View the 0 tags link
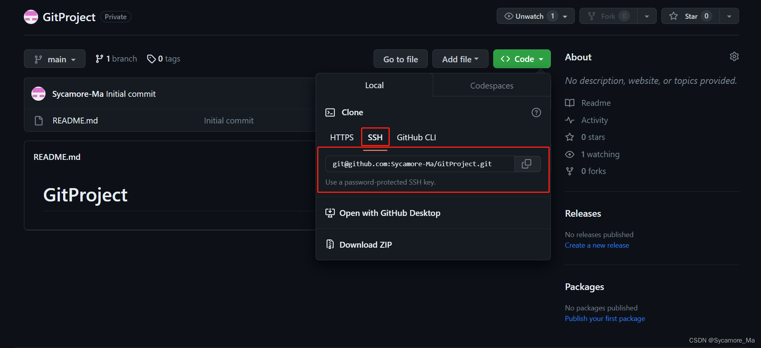The width and height of the screenshot is (761, 348). [x=163, y=59]
